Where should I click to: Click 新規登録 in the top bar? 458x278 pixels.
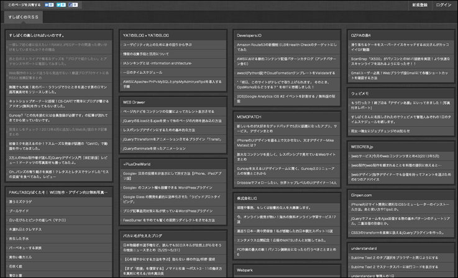click(419, 5)
